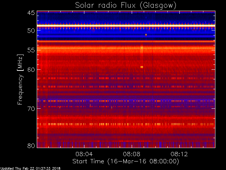Click the 55 frequency axis label
Image resolution: width=226 pixels, height=170 pixels.
(x=31, y=50)
